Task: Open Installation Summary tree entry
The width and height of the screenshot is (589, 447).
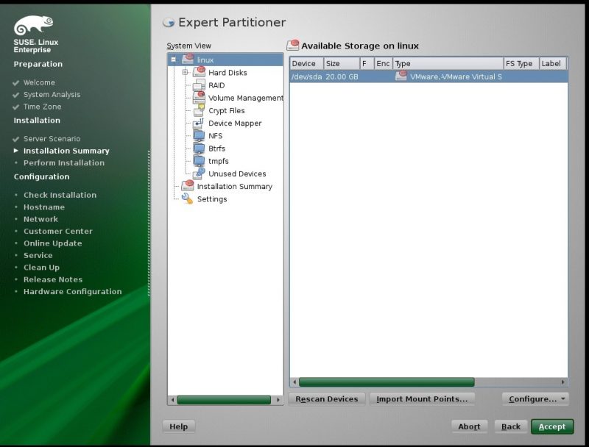Action: [x=234, y=186]
